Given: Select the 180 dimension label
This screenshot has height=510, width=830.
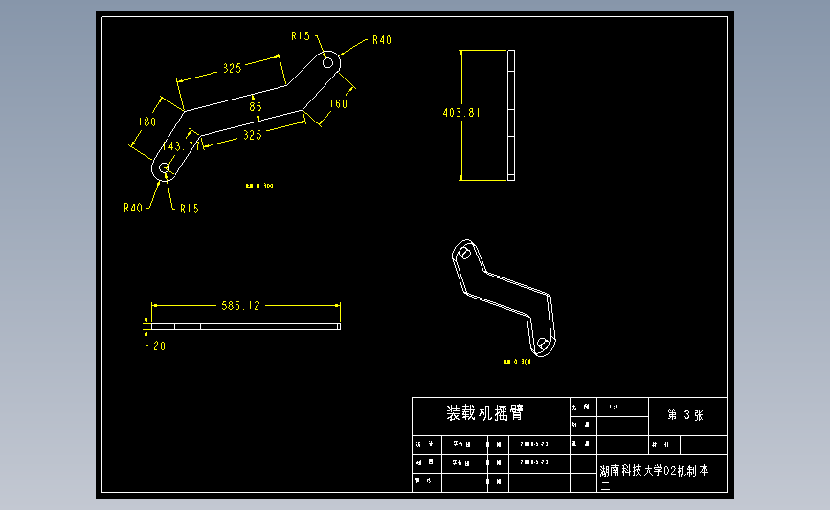Looking at the screenshot, I should 147,122.
